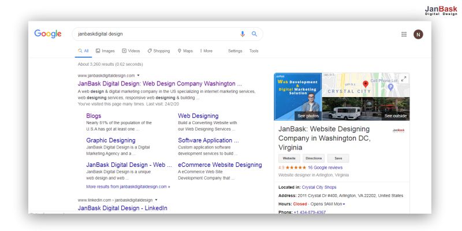Screen dimensions: 462x231
Task: Open the More search options menu
Action: (206, 51)
